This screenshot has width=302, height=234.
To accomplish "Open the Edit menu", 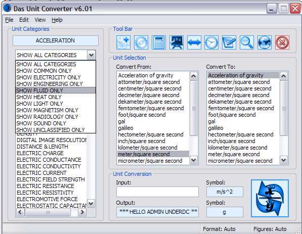I will [x=24, y=20].
